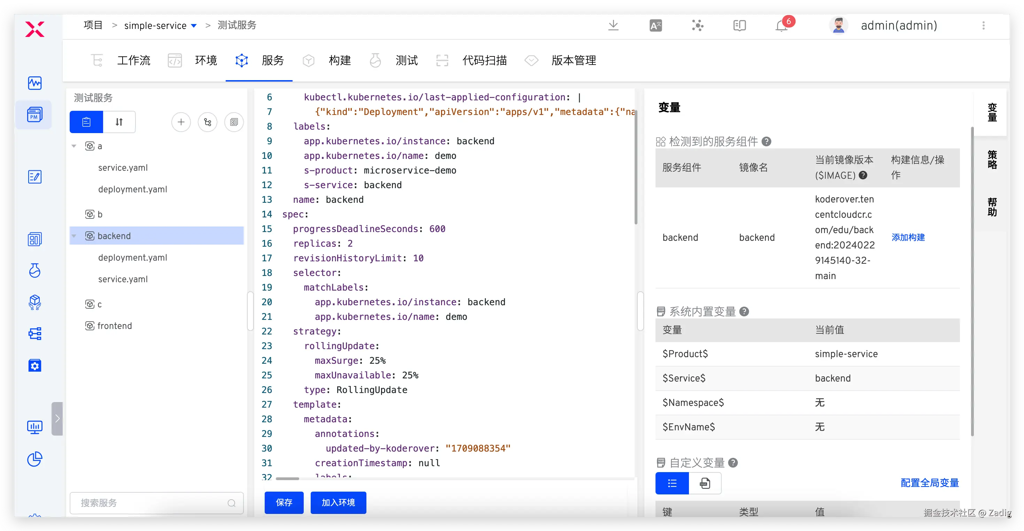Screen dimensions: 1024x531
Task: Click the editor horizontal scrollbar thumb
Action: [287, 478]
